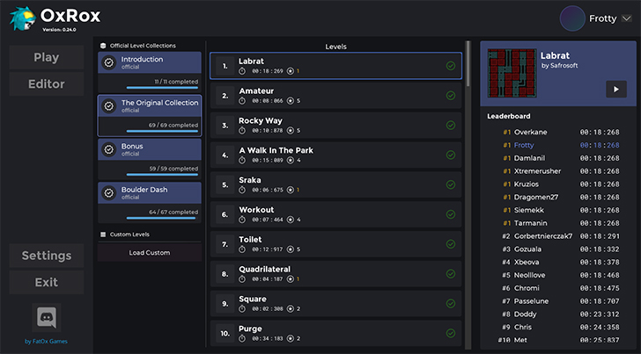Click the OxRox fox logo

[22, 17]
